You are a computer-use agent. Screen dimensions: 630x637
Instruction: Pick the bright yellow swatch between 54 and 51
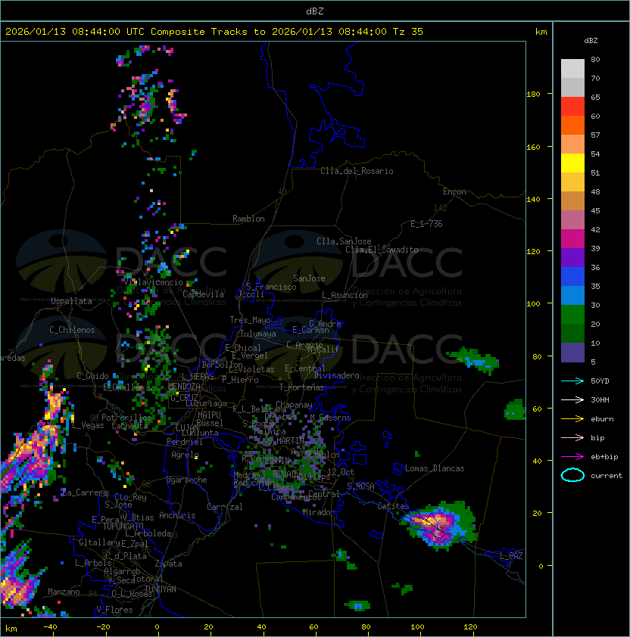click(572, 163)
